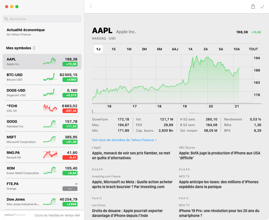Open Investing.com article about krach boursier
The height and width of the screenshot is (220, 269).
[132, 184]
